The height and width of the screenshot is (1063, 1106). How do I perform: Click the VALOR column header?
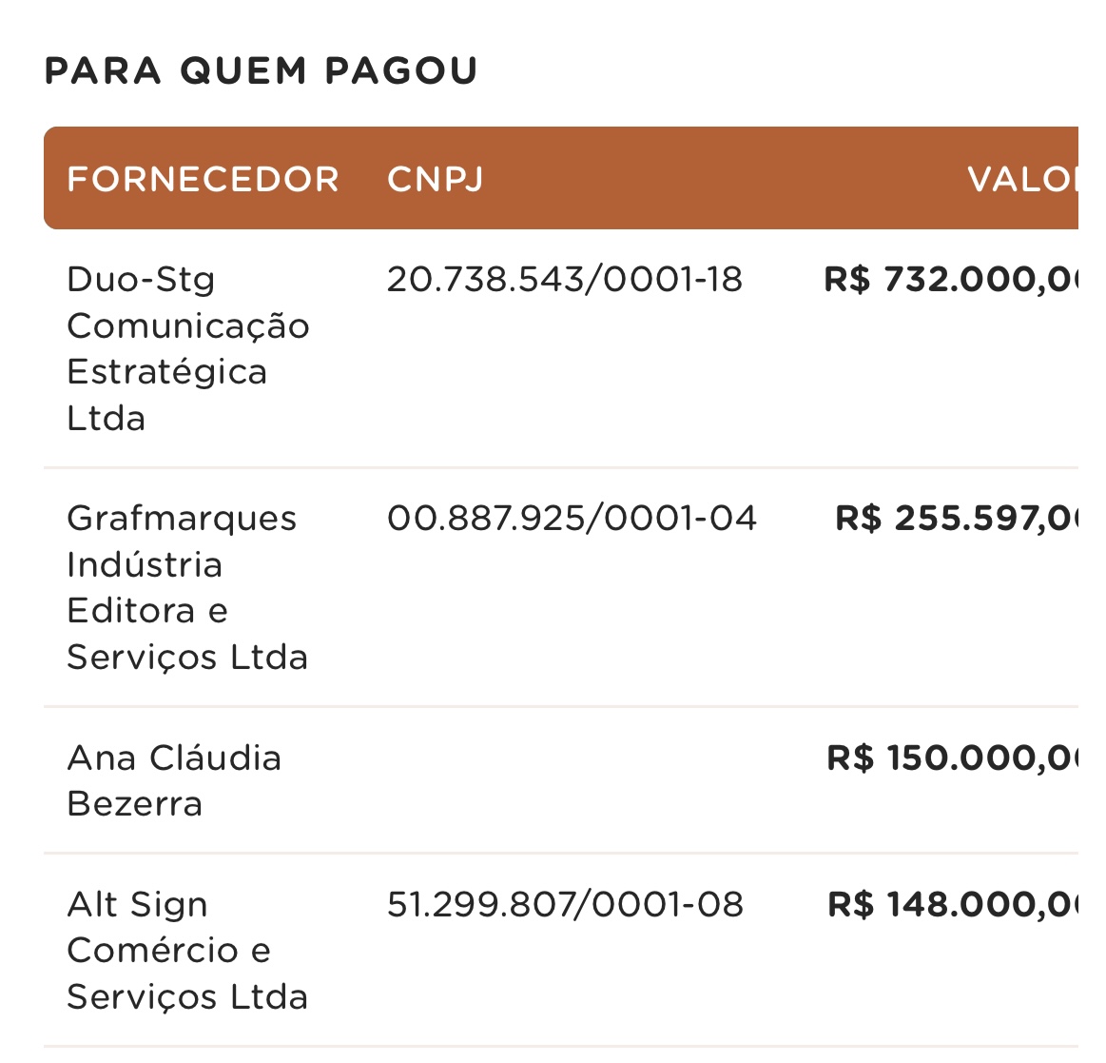(1022, 179)
